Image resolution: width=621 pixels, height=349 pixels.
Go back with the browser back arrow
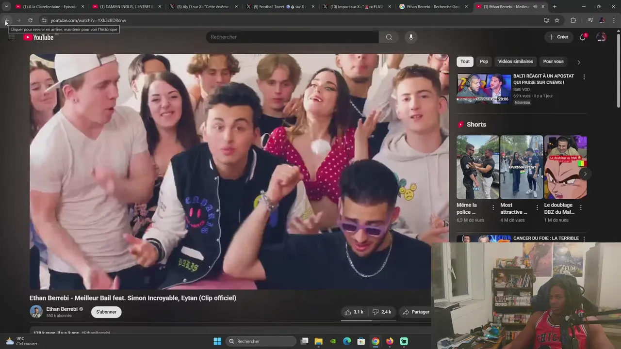pos(7,20)
